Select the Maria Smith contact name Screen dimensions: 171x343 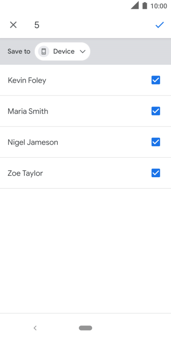coord(28,111)
